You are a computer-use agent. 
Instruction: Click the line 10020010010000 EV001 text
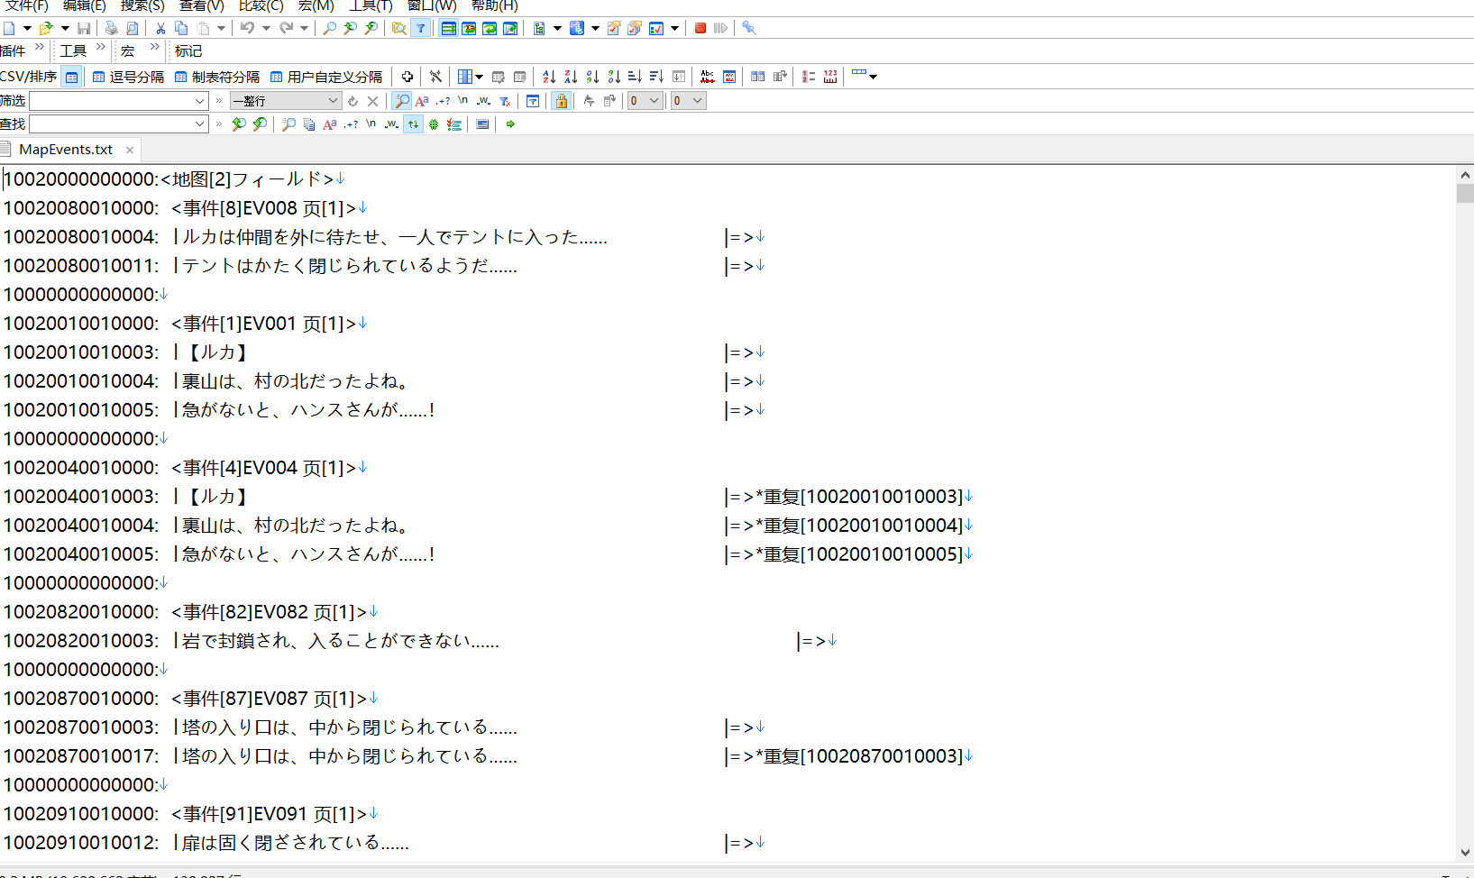[x=180, y=324]
